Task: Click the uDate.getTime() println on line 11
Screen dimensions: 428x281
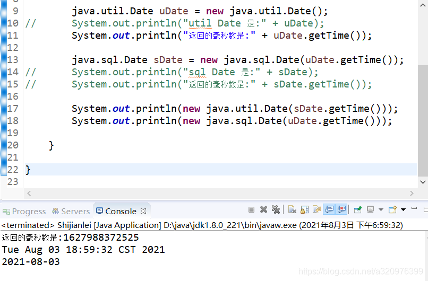Action: tap(221, 36)
